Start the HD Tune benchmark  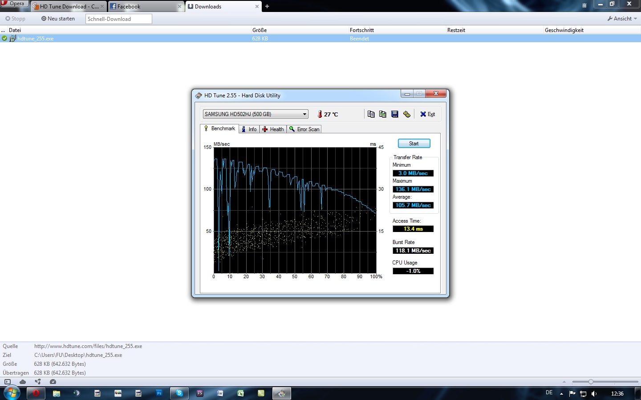tap(414, 144)
